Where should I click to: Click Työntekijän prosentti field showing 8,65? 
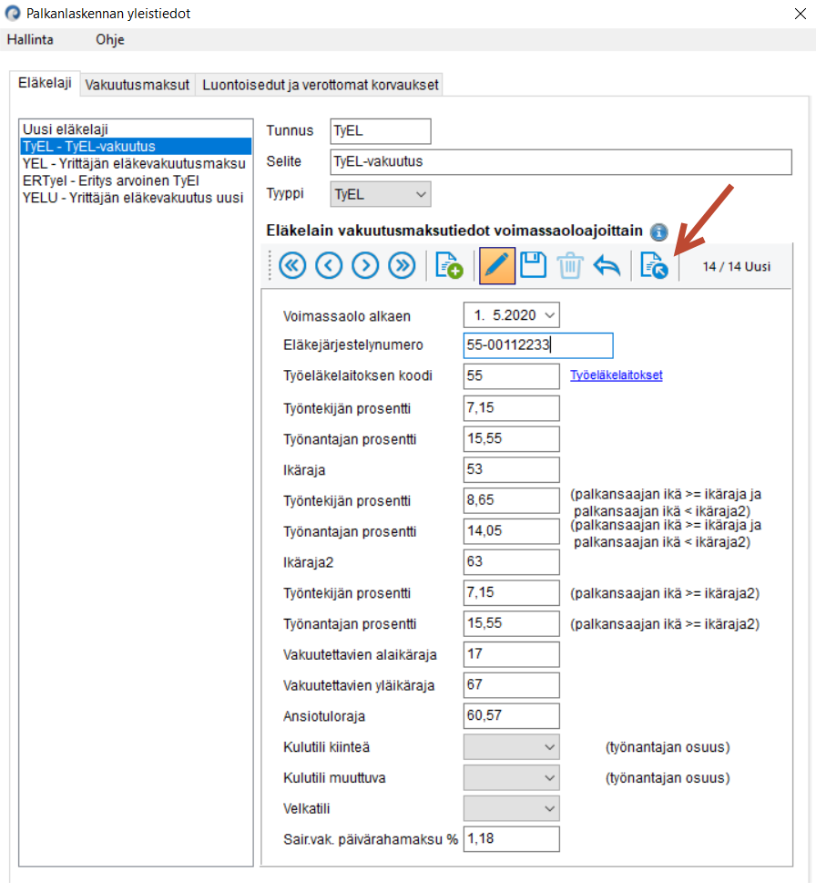click(x=512, y=500)
